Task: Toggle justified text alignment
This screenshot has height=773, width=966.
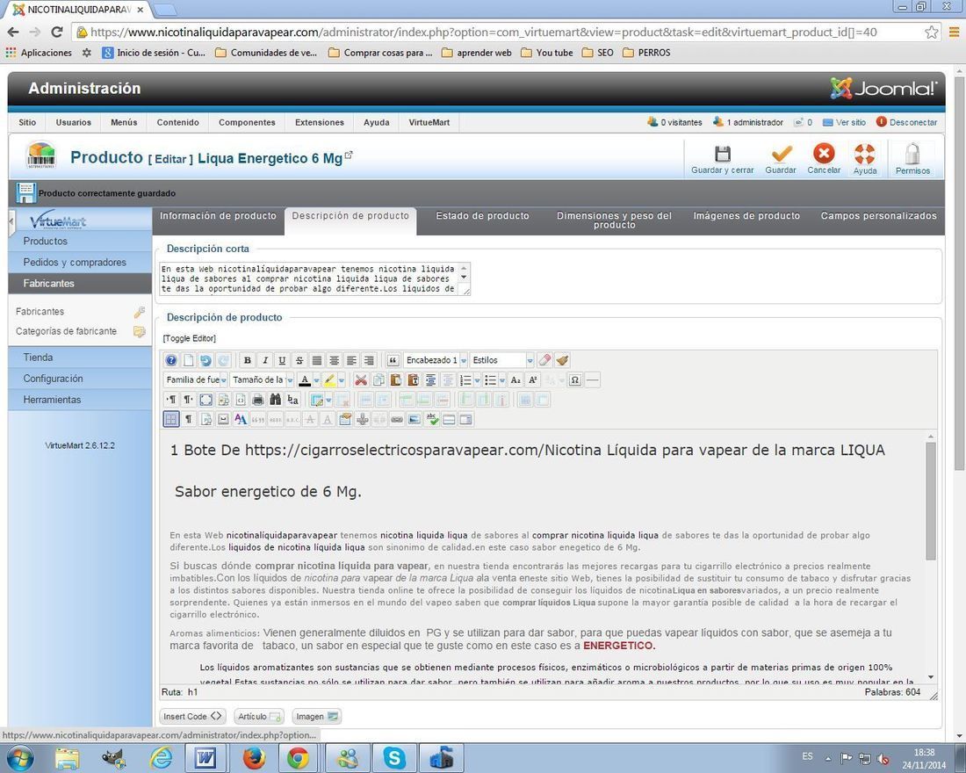Action: pyautogui.click(x=317, y=361)
